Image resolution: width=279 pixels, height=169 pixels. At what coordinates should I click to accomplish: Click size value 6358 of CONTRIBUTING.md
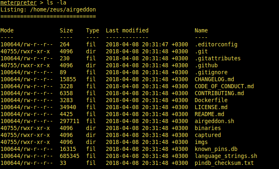(66, 93)
